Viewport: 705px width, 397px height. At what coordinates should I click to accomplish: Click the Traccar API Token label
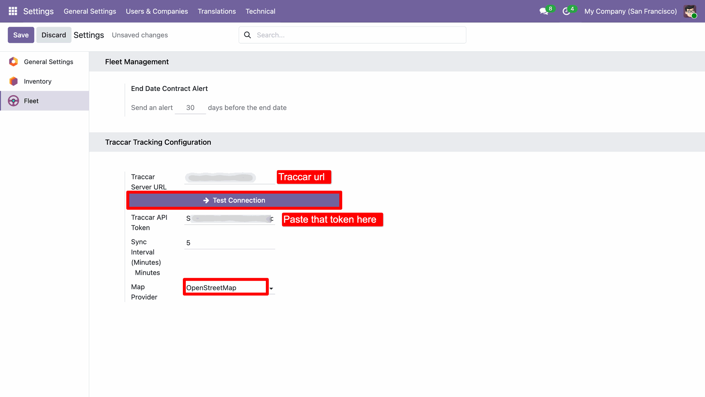pos(149,223)
